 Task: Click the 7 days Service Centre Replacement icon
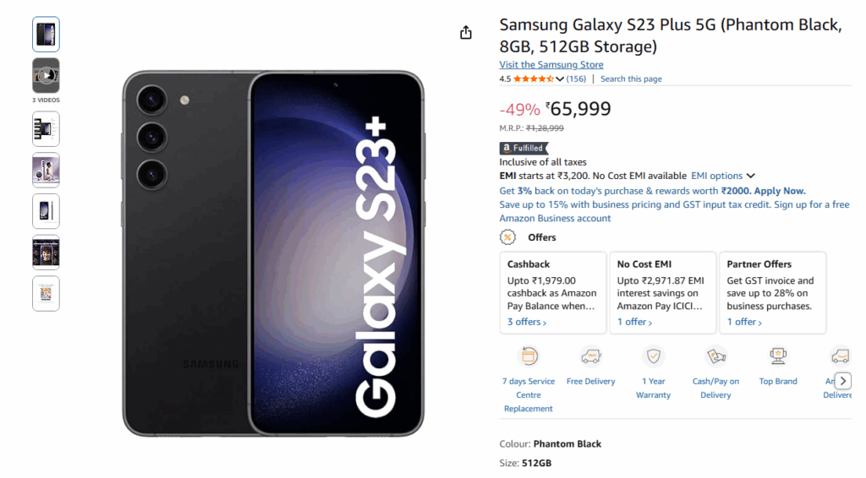529,356
